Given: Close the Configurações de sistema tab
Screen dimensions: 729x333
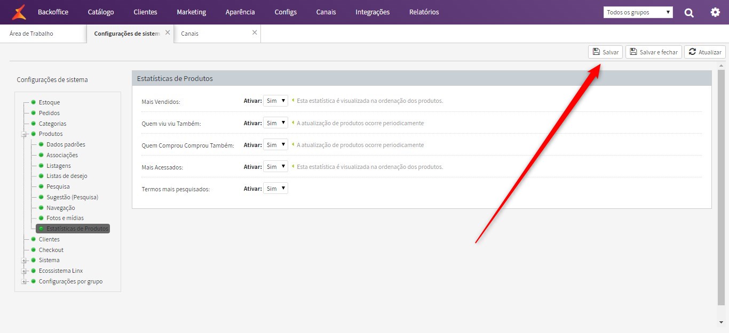Looking at the screenshot, I should pos(168,33).
